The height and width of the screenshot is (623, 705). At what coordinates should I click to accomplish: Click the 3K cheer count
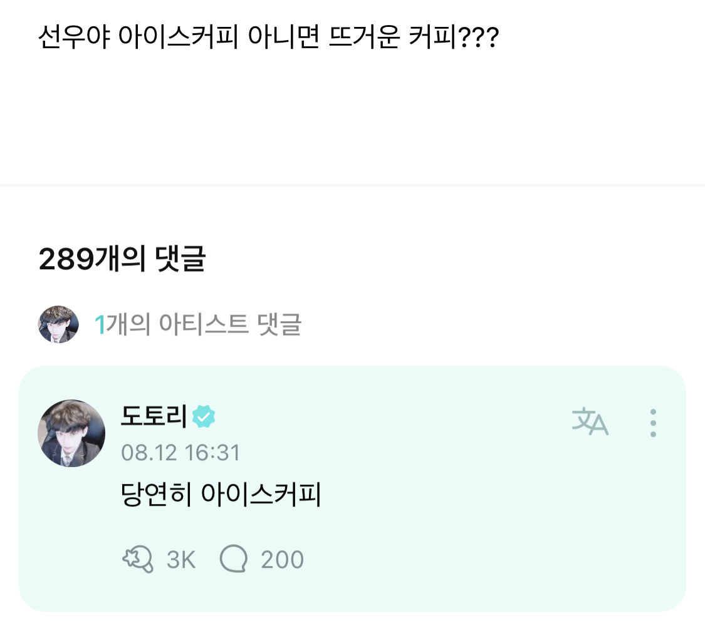click(181, 560)
